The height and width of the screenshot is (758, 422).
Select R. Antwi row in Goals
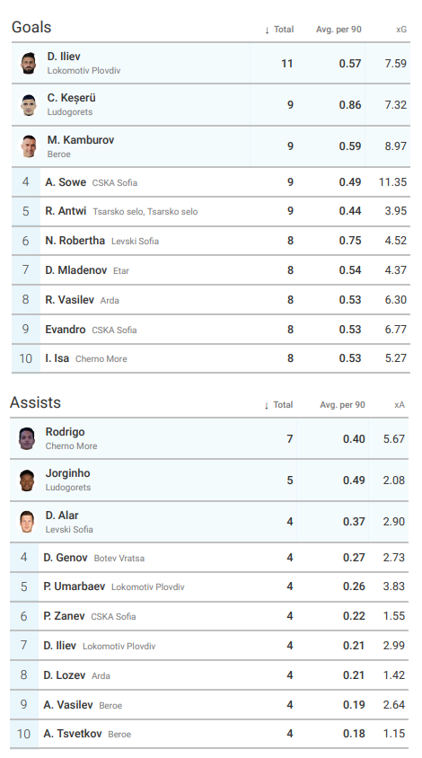tap(211, 211)
